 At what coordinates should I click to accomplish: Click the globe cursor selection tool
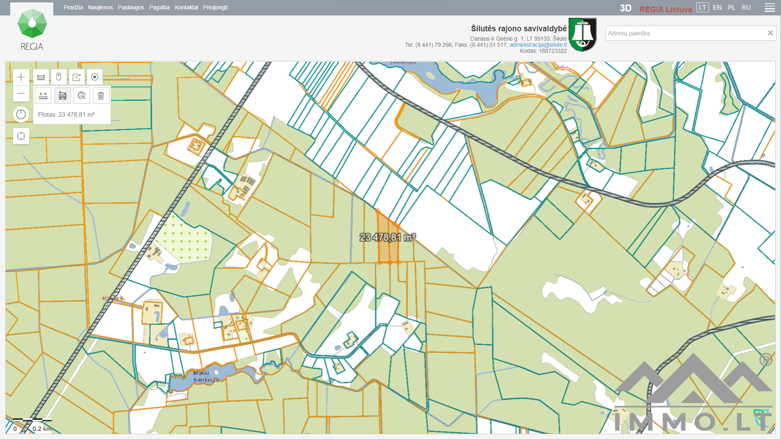click(x=82, y=96)
